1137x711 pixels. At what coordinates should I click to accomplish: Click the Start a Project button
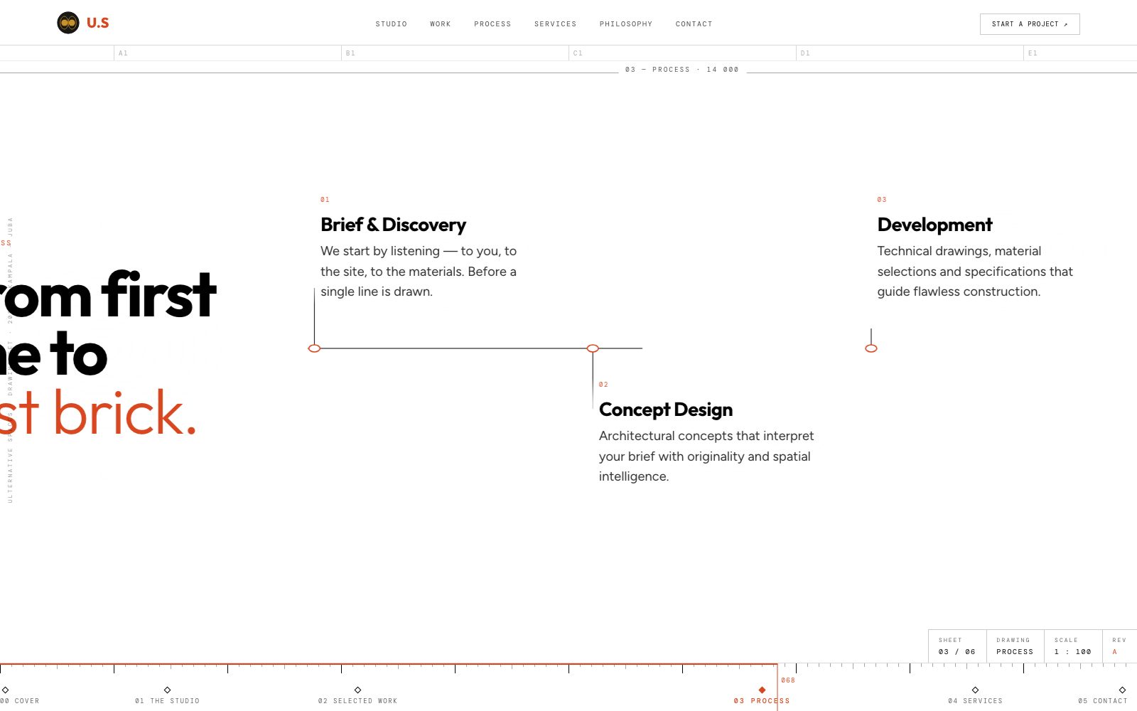click(1030, 24)
